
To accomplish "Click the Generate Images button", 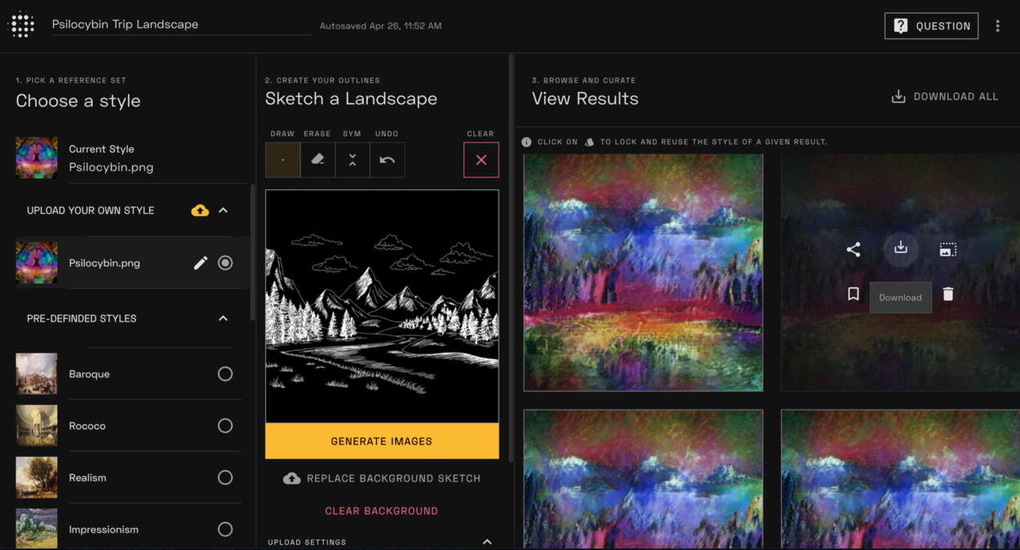I will (382, 441).
